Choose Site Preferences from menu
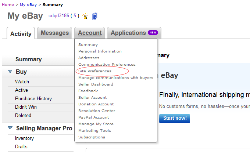The image size is (250, 152). pos(95,71)
